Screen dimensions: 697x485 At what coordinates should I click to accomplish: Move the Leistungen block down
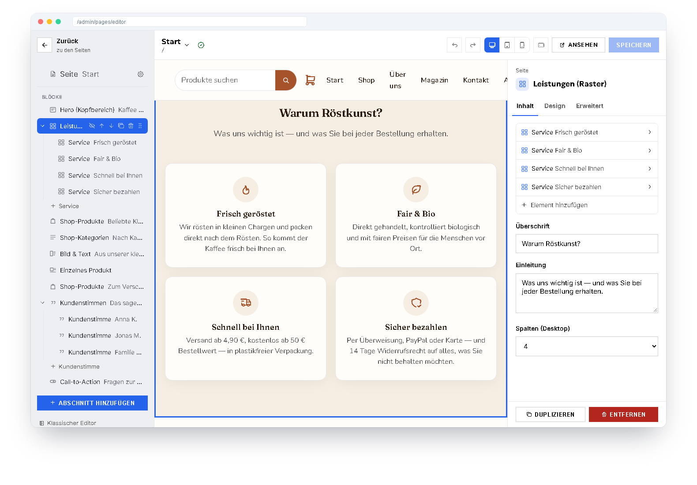[111, 126]
